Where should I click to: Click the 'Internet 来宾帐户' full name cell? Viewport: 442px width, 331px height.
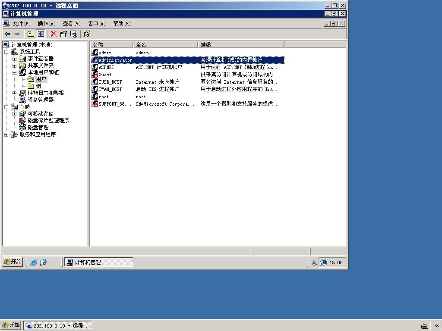158,81
